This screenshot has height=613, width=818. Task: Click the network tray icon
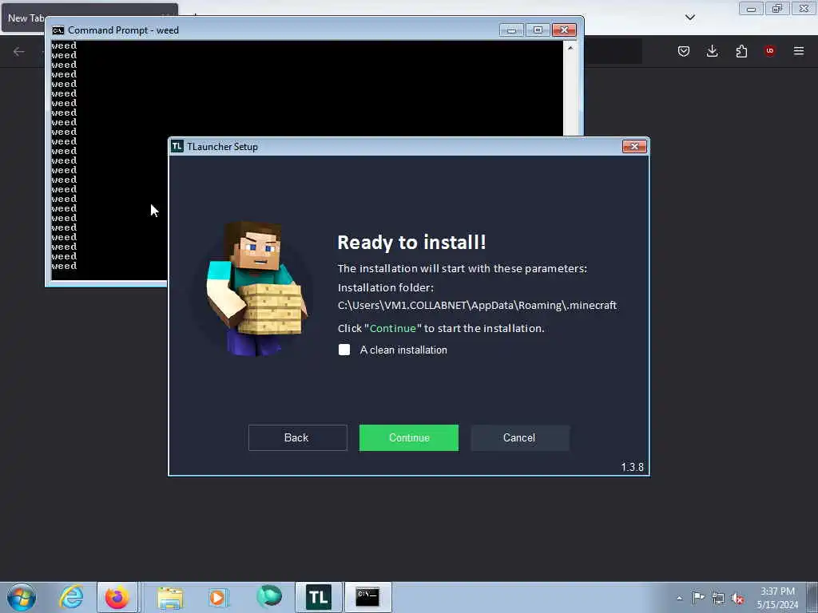click(718, 598)
